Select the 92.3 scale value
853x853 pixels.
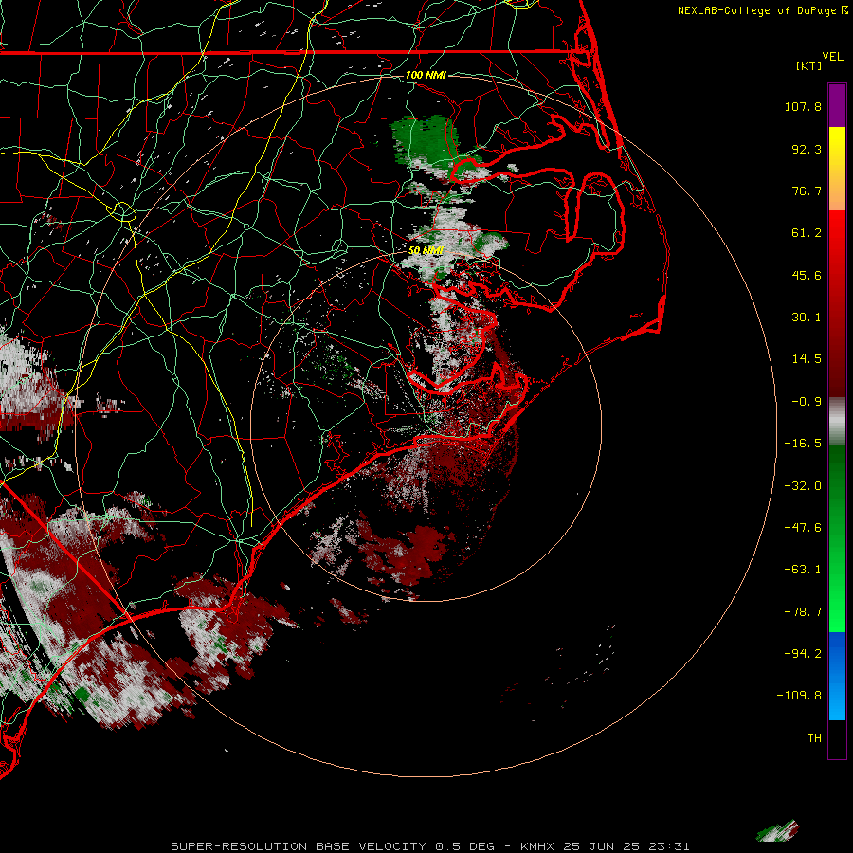point(807,149)
